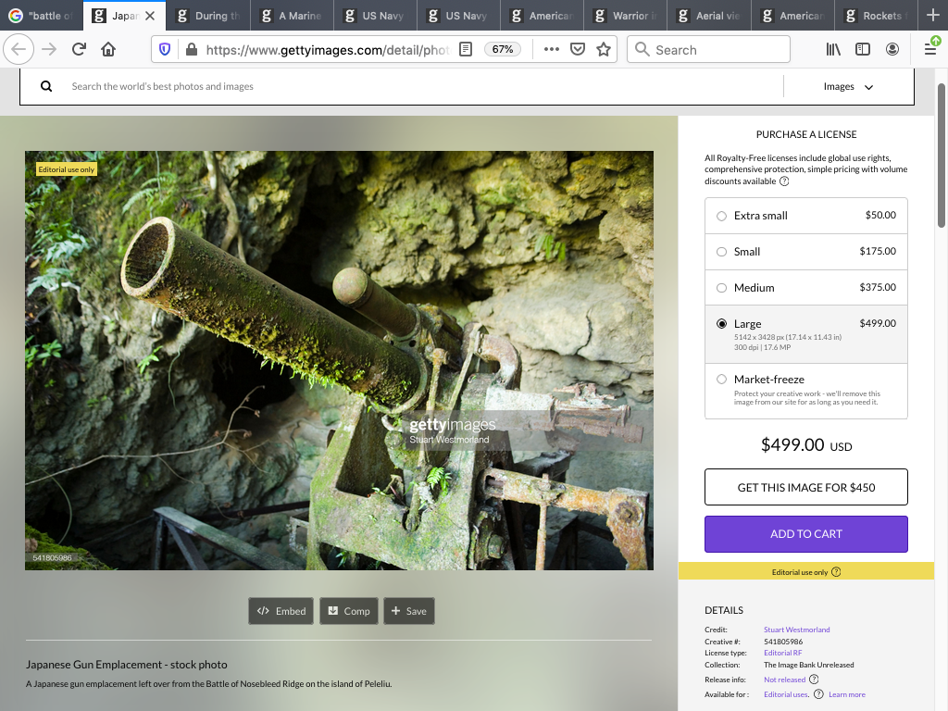948x711 pixels.
Task: Go to the Firefox home page icon
Action: point(108,49)
